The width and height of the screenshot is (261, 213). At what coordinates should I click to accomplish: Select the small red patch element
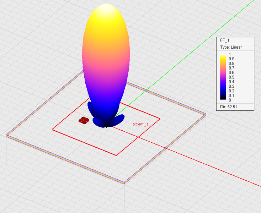[84, 120]
